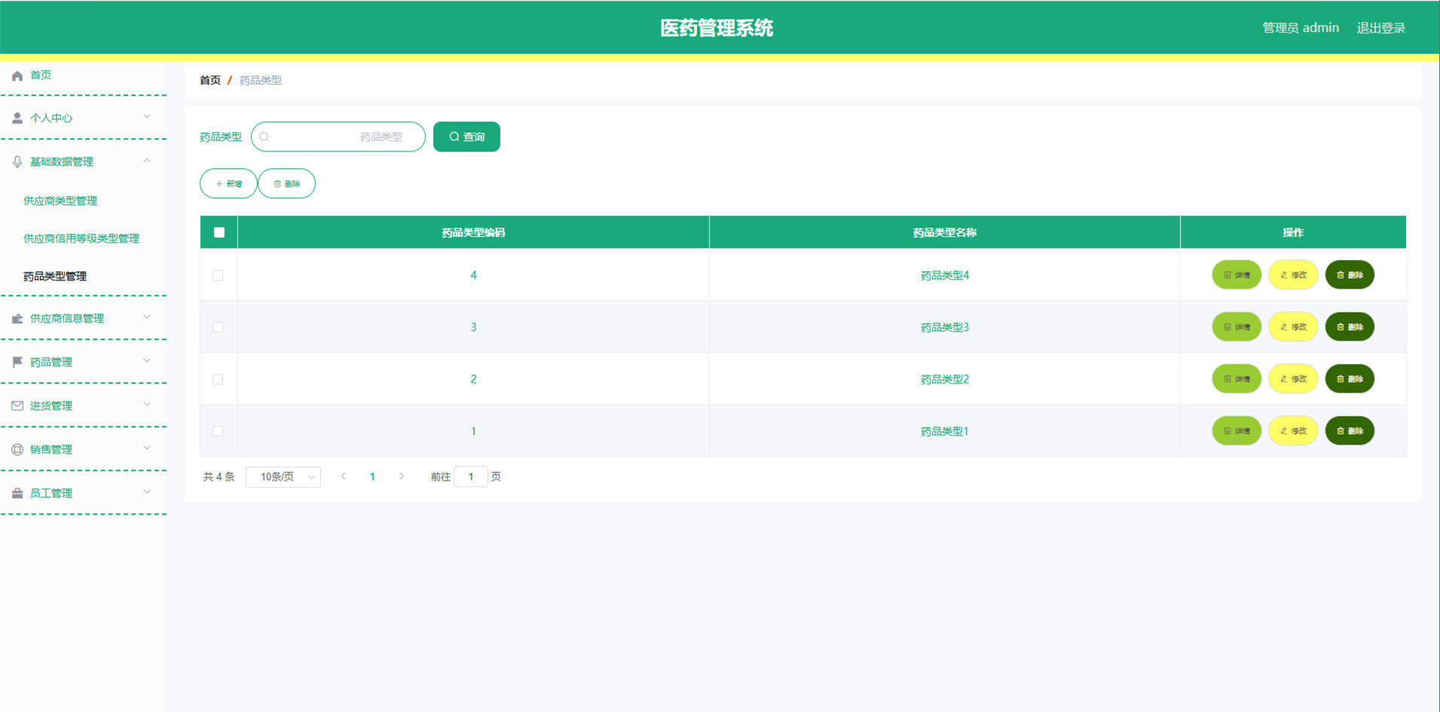View 详情 for 药品类型4 row
The height and width of the screenshot is (712, 1440).
[1237, 275]
